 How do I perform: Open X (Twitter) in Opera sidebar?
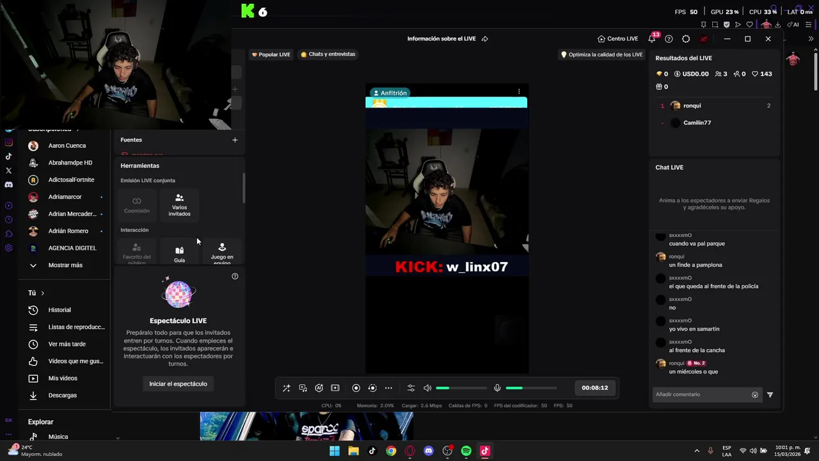click(x=8, y=170)
